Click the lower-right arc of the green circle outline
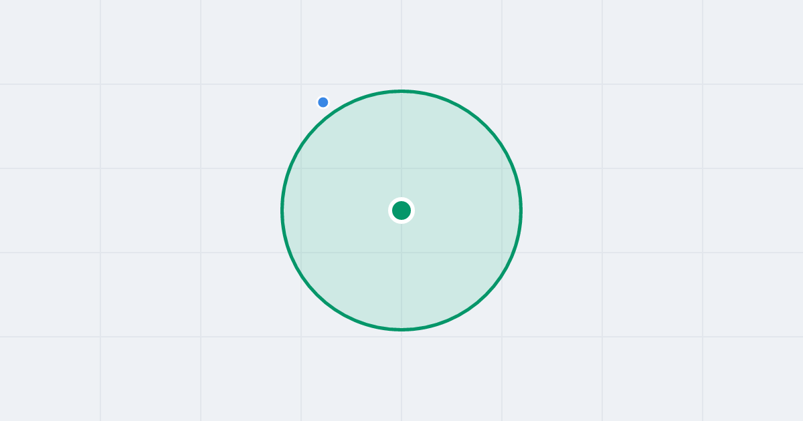 (486, 295)
